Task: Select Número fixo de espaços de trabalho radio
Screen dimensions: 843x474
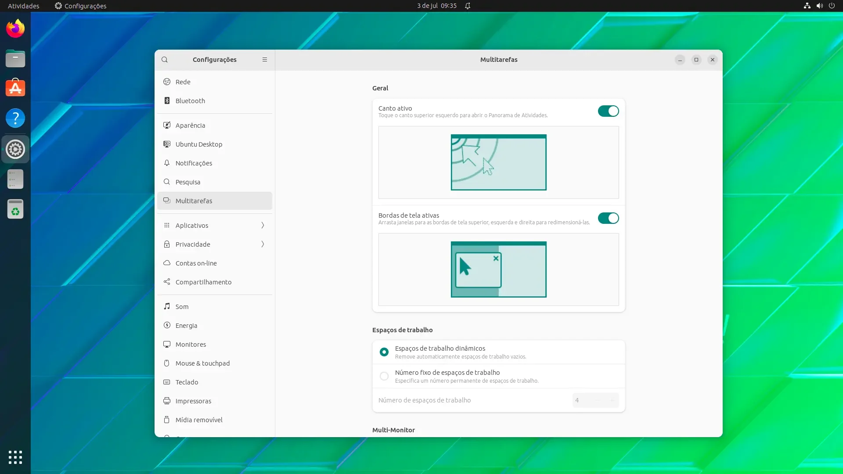Action: pyautogui.click(x=384, y=376)
